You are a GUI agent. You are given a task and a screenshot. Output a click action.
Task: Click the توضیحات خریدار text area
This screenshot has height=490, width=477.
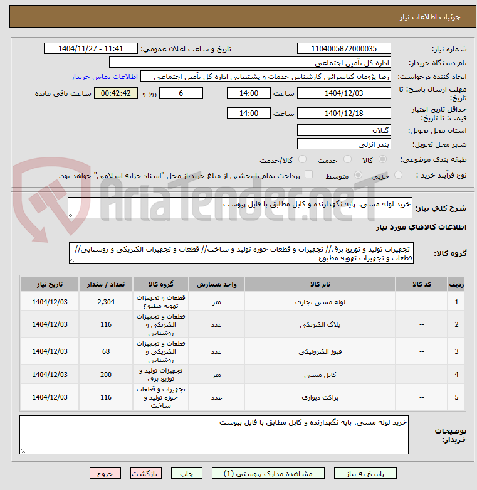(214, 435)
